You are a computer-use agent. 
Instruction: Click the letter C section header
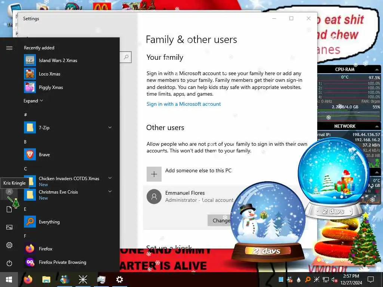25,169
